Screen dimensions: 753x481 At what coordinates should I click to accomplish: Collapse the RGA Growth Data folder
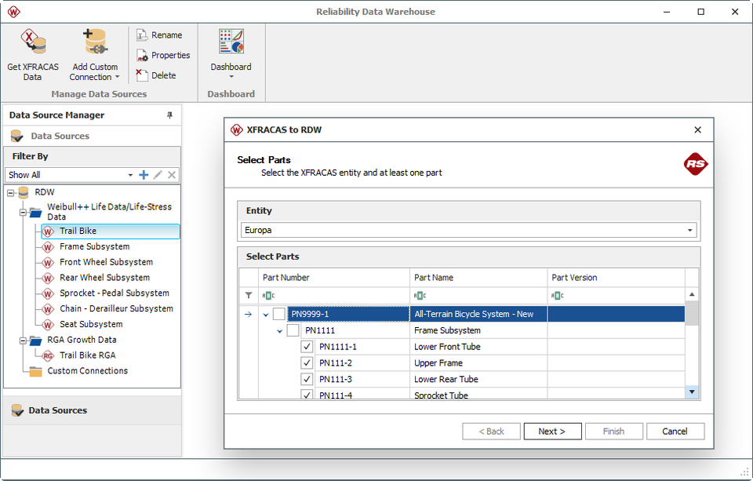click(23, 341)
